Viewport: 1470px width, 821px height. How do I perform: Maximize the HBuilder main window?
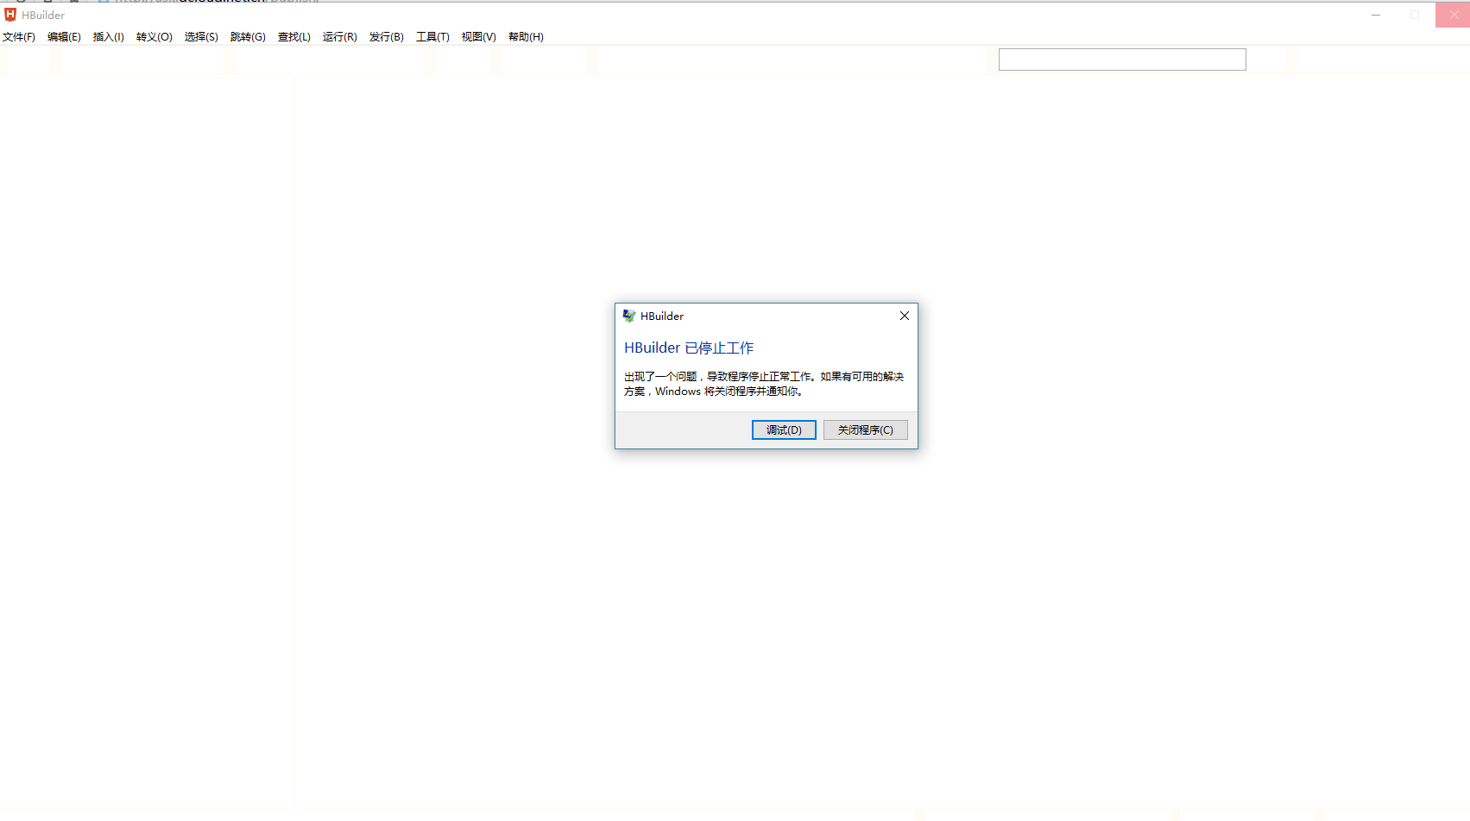(1415, 15)
